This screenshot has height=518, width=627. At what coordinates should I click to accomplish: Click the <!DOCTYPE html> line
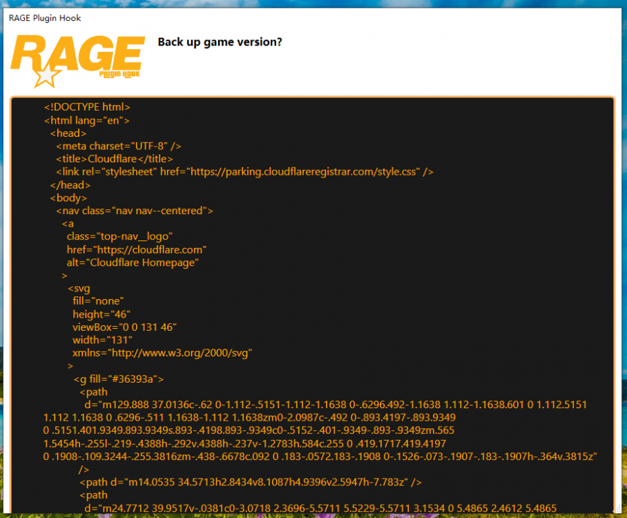click(87, 107)
